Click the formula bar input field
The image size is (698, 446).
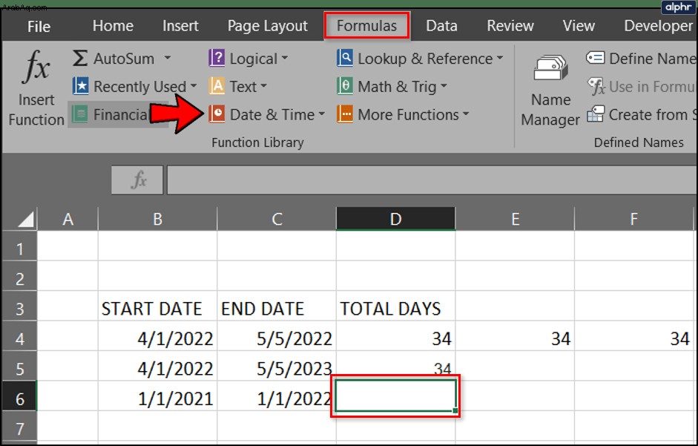pyautogui.click(x=432, y=180)
